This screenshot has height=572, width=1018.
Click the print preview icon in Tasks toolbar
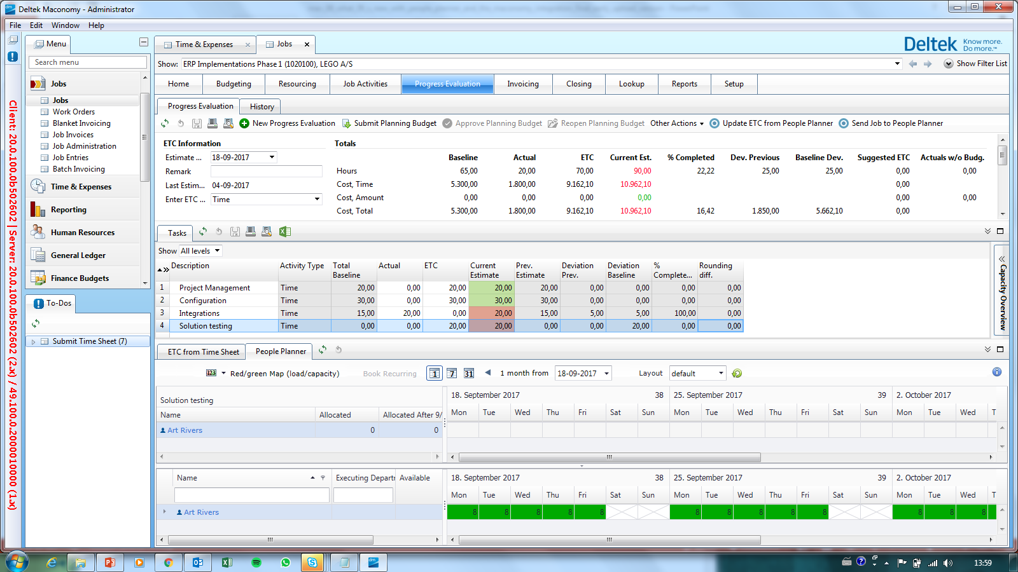(267, 232)
